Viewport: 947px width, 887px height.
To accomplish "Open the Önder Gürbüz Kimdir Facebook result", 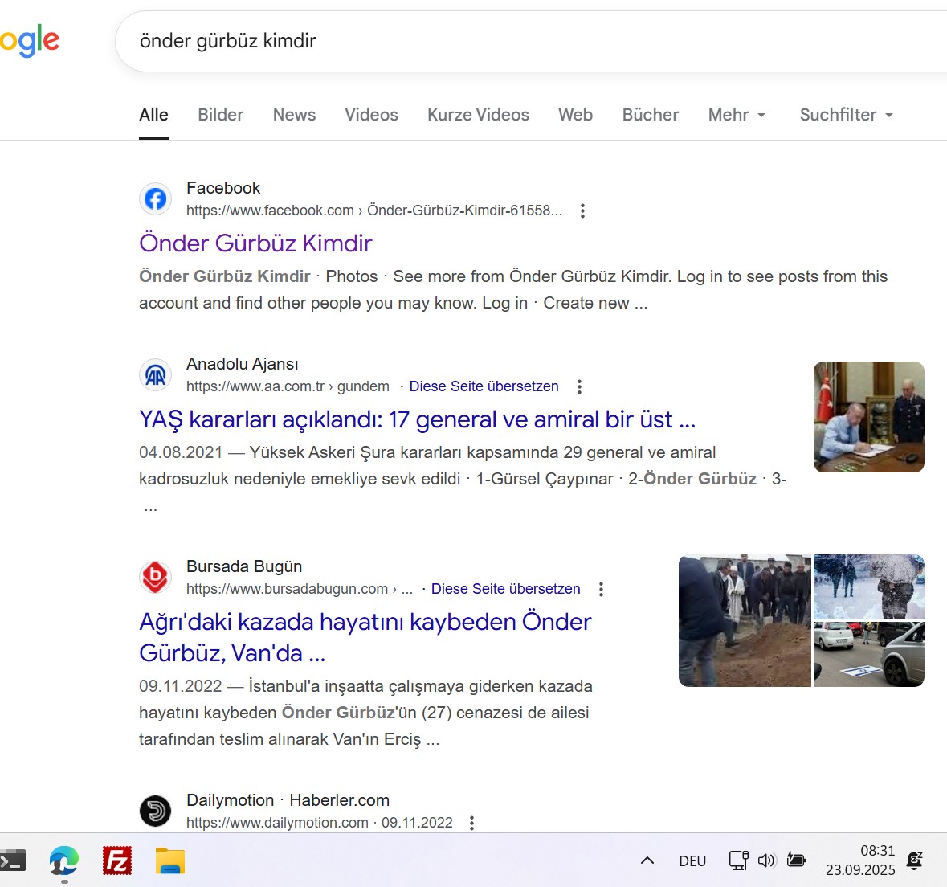I will click(255, 243).
